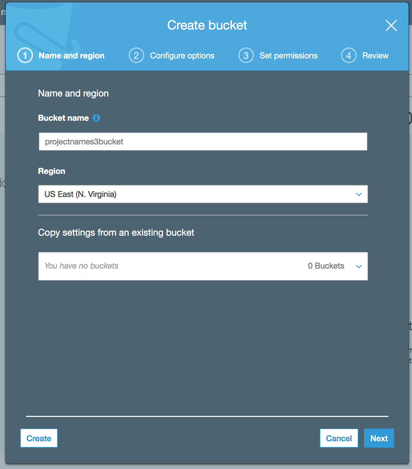Click the chevron on the Region selector
This screenshot has width=412, height=469.
[359, 194]
